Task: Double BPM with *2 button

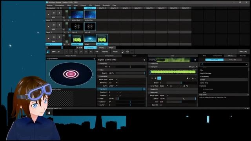Action: 91,52
